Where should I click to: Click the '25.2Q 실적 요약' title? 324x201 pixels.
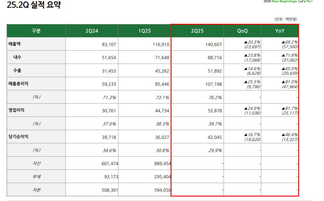tap(34, 5)
